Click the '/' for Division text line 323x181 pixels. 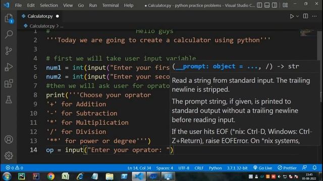[76, 132]
